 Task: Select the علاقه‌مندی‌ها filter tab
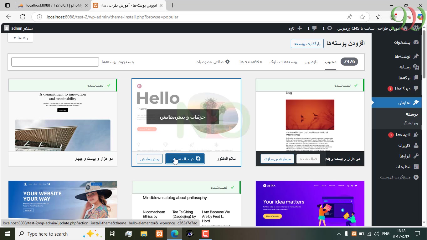251,62
